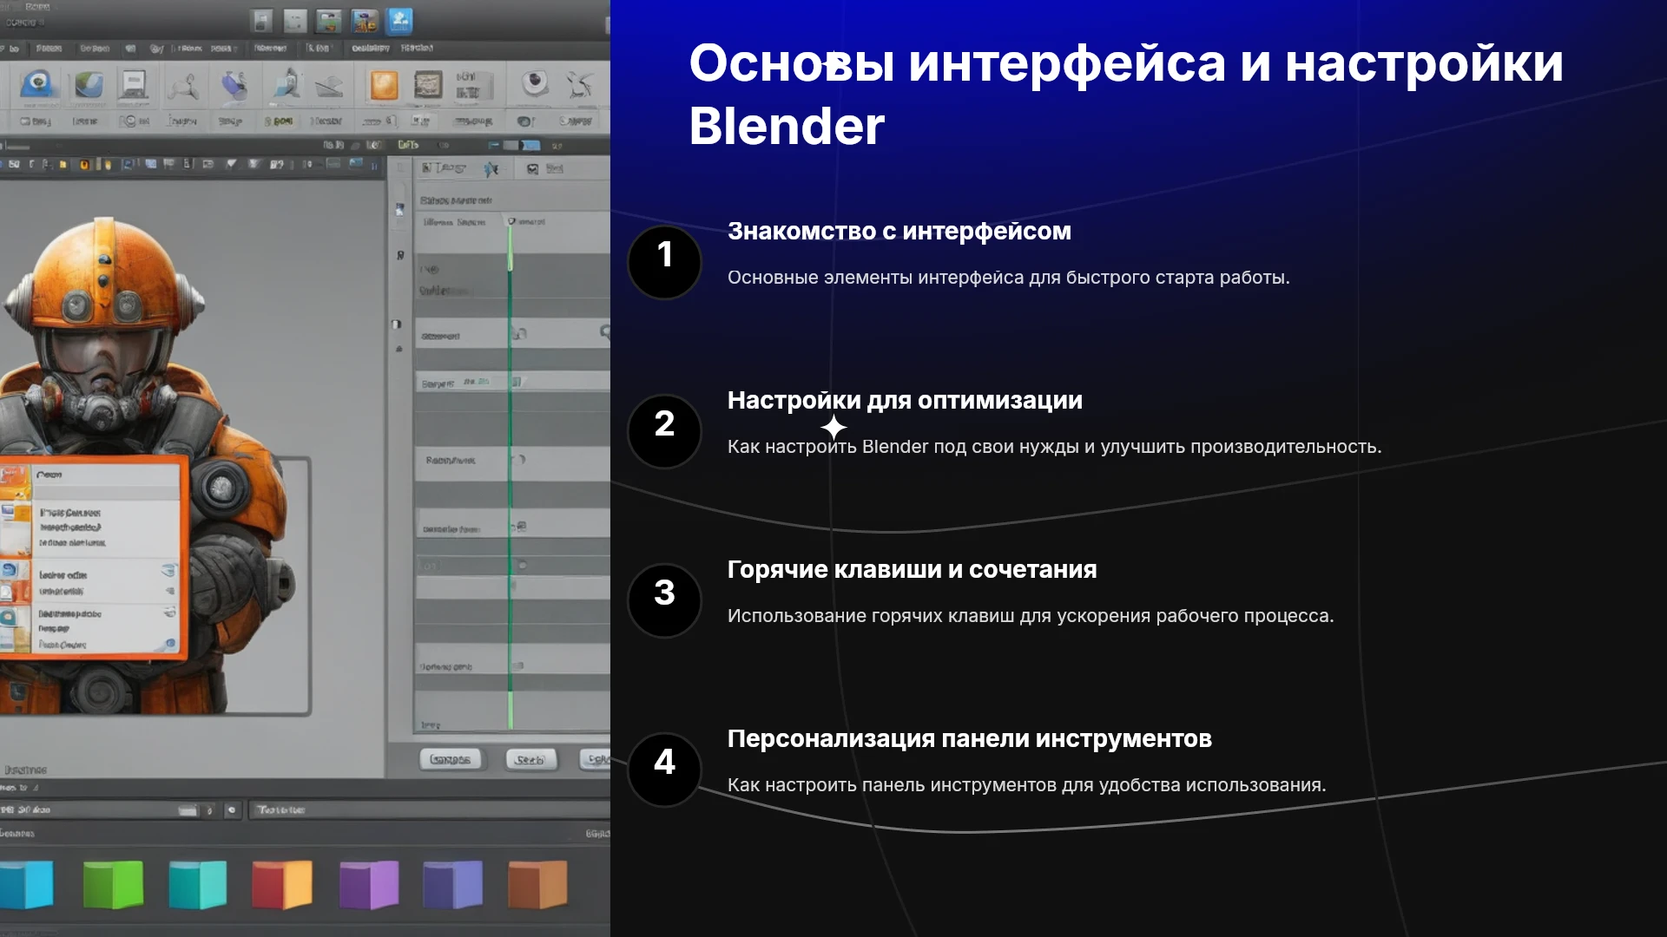Select the purple cube swatch
The height and width of the screenshot is (937, 1667).
[369, 884]
